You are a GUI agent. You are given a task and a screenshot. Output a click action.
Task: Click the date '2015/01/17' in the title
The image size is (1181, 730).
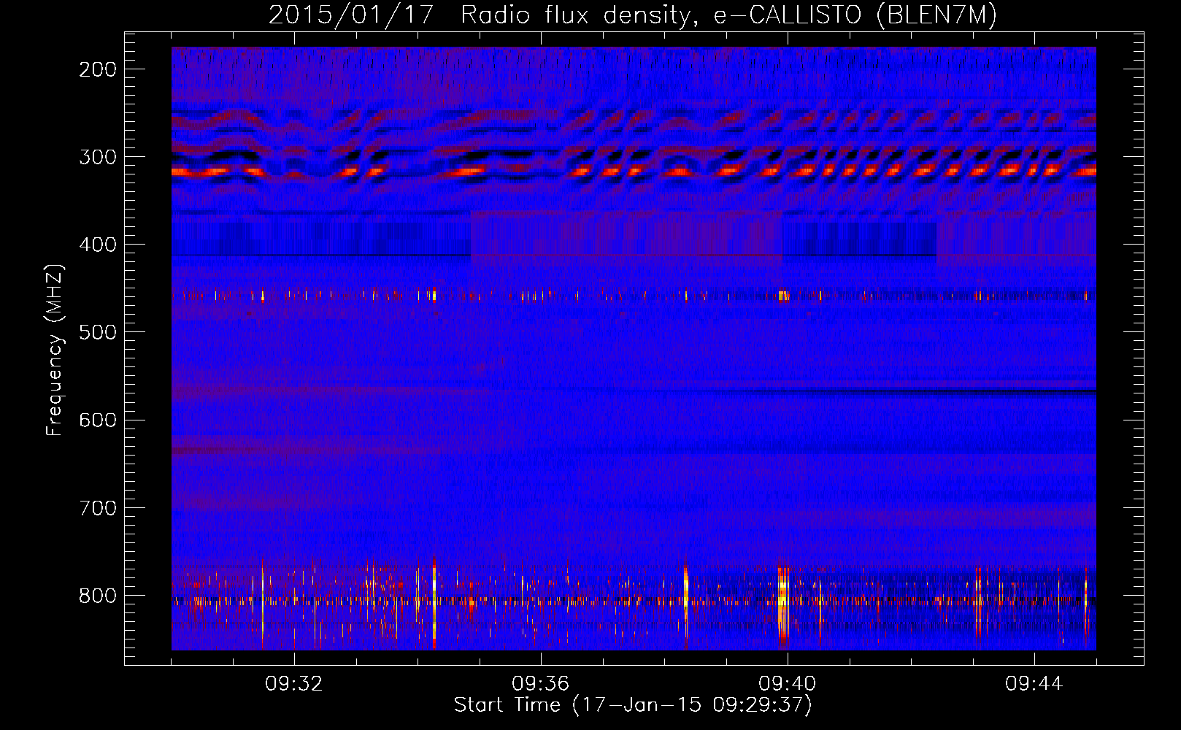coord(352,15)
